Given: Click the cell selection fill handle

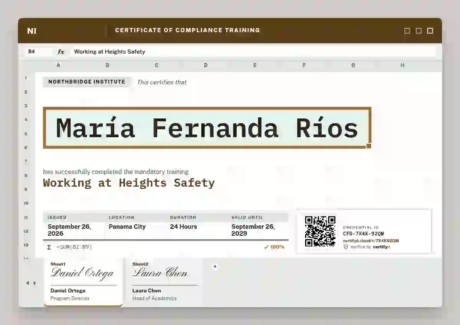Looking at the screenshot, I should click(x=369, y=146).
